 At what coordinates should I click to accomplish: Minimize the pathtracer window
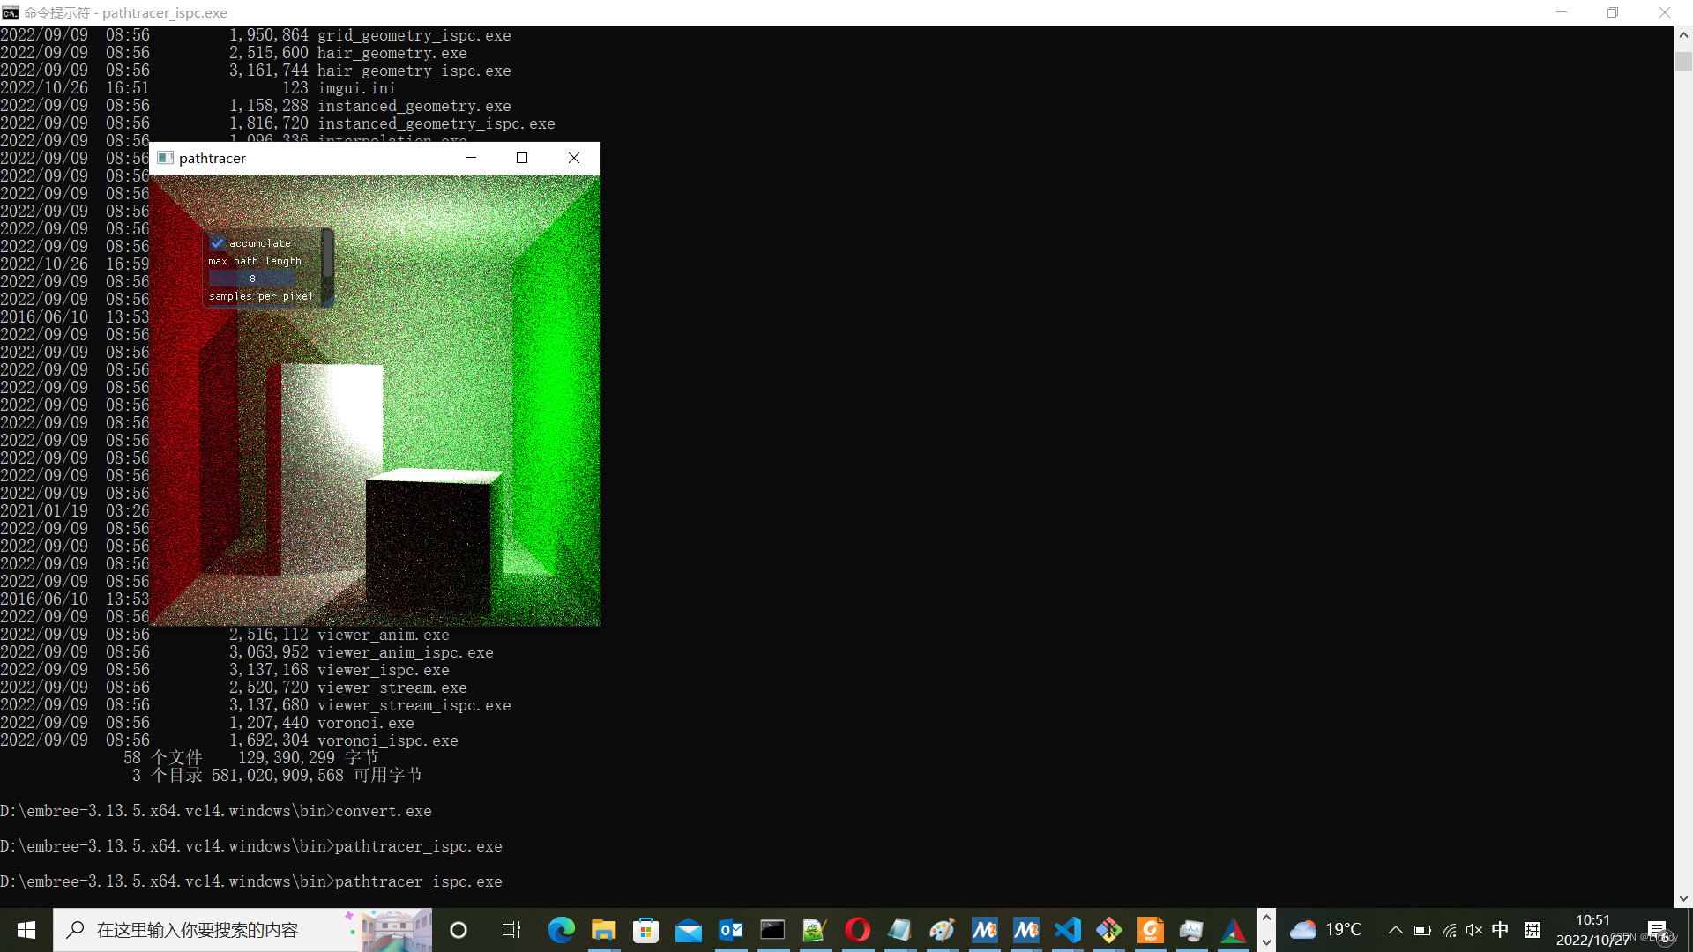pyautogui.click(x=471, y=158)
